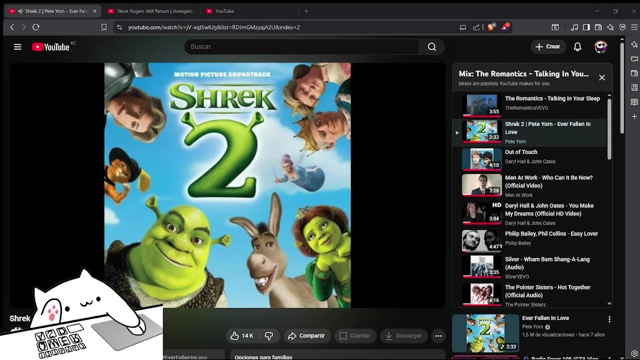Screen dimensions: 640x360
Task: Play Silver Wham Bam Shang-A-Lang
Action: (530, 267)
